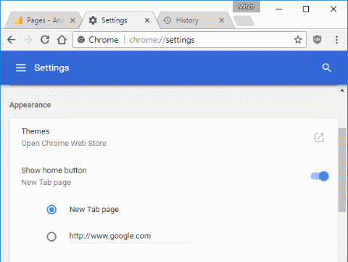This screenshot has height=262, width=348.
Task: Select the Settings tab
Action: [120, 20]
